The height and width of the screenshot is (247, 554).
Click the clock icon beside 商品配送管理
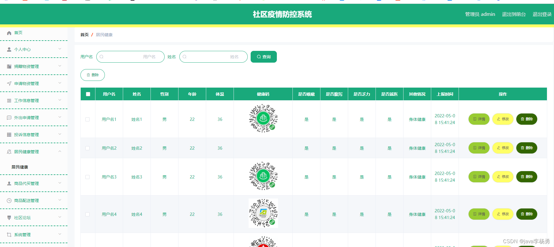(9, 201)
